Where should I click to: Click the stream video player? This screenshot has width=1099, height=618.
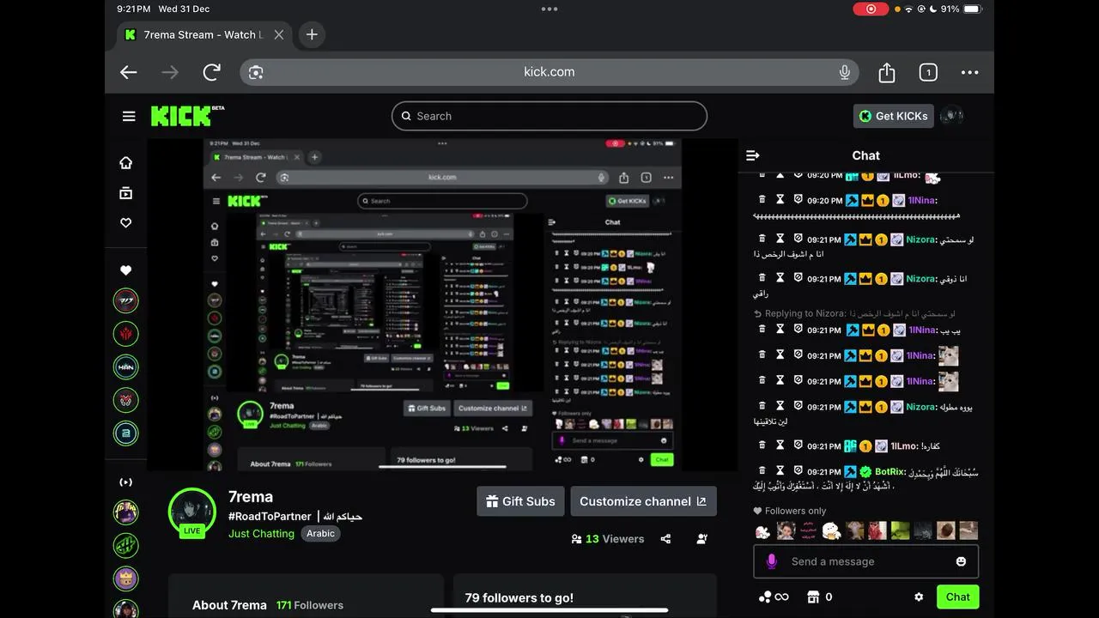[x=442, y=305]
